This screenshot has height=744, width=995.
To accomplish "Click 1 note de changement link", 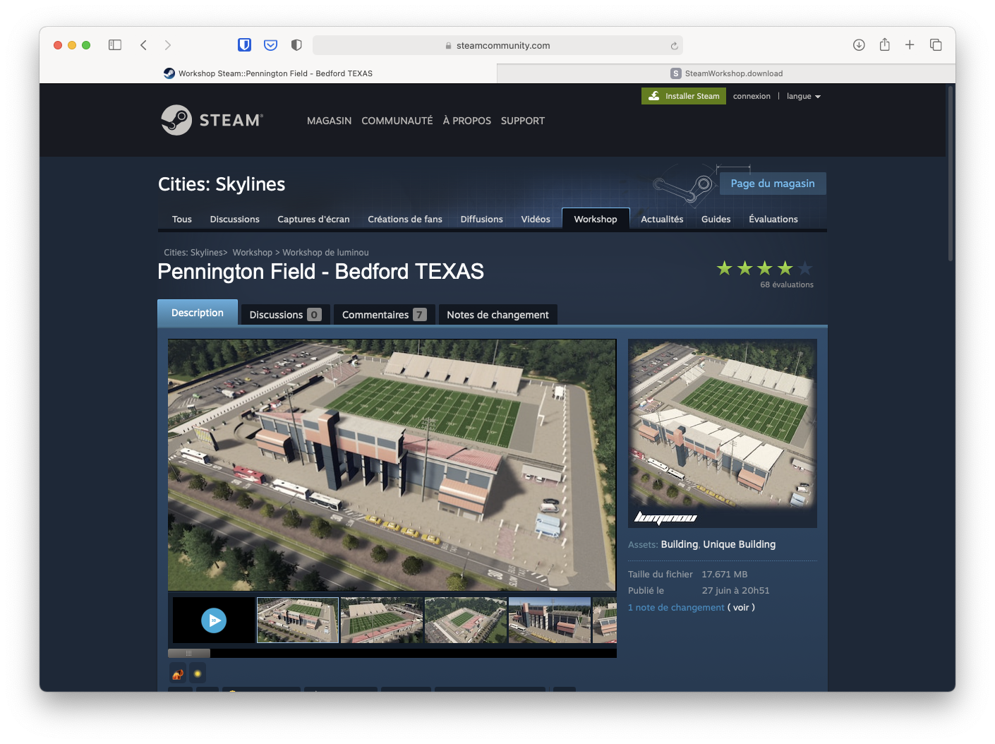I will click(676, 608).
